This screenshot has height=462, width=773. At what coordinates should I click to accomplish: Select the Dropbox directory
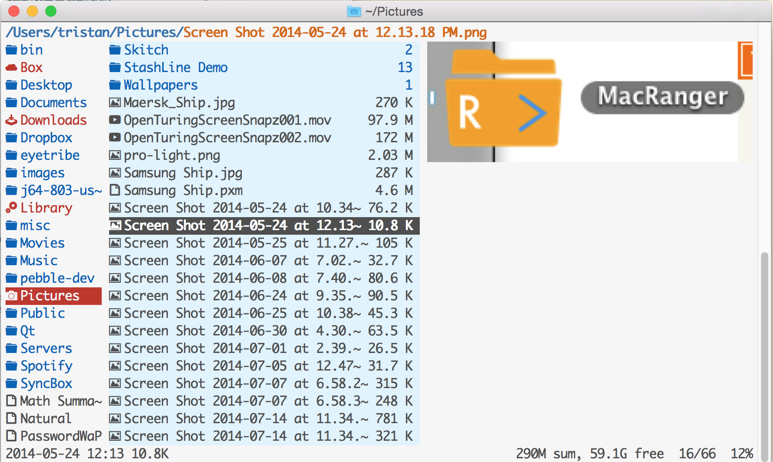click(x=46, y=138)
